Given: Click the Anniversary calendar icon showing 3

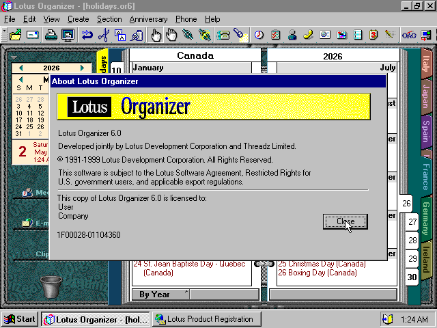Looking at the screenshot, I should point(373,35).
